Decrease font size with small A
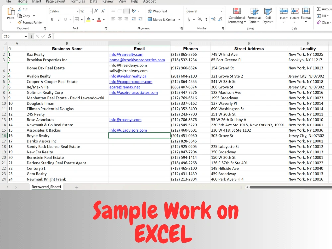Screen dimensions: 332x249 103,11
